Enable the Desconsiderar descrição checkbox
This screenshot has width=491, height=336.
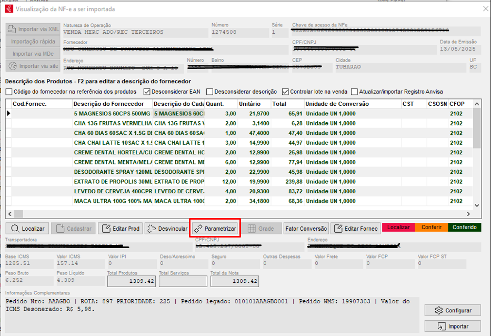[x=210, y=92]
